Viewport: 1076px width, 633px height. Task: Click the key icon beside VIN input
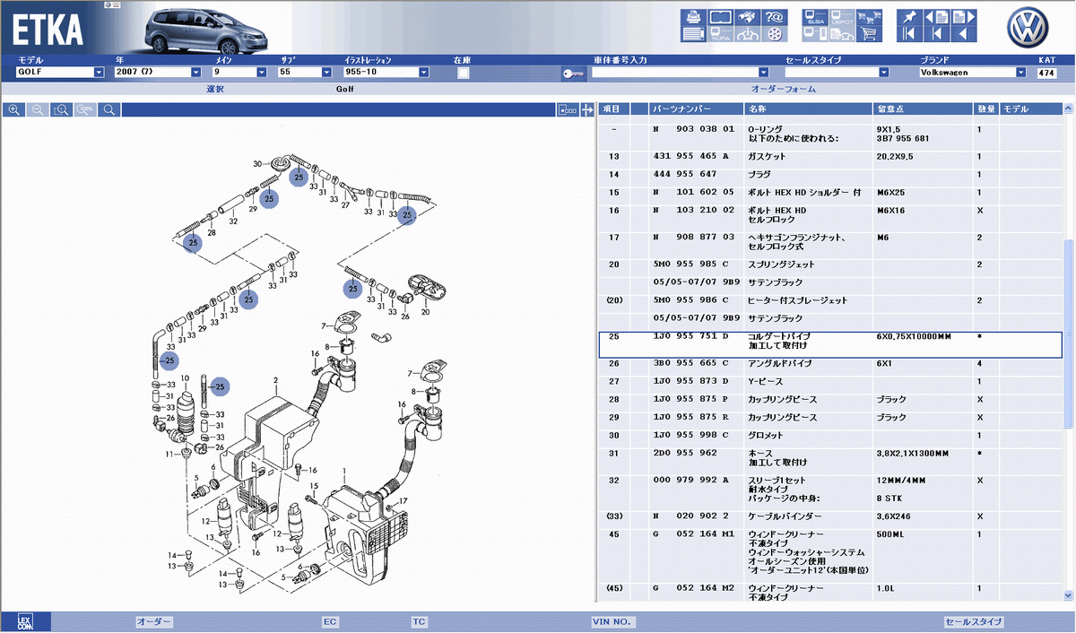click(x=573, y=73)
